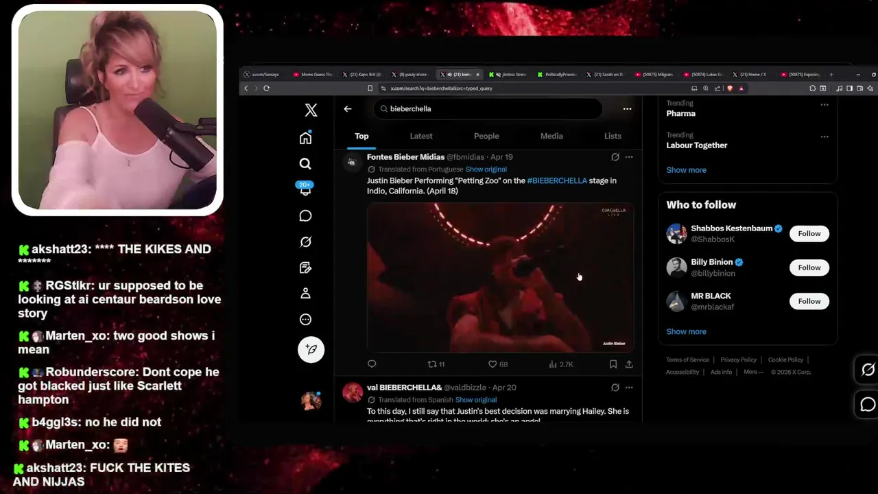Click the browser address bar URL
Screen dimensions: 878x494
441,89
